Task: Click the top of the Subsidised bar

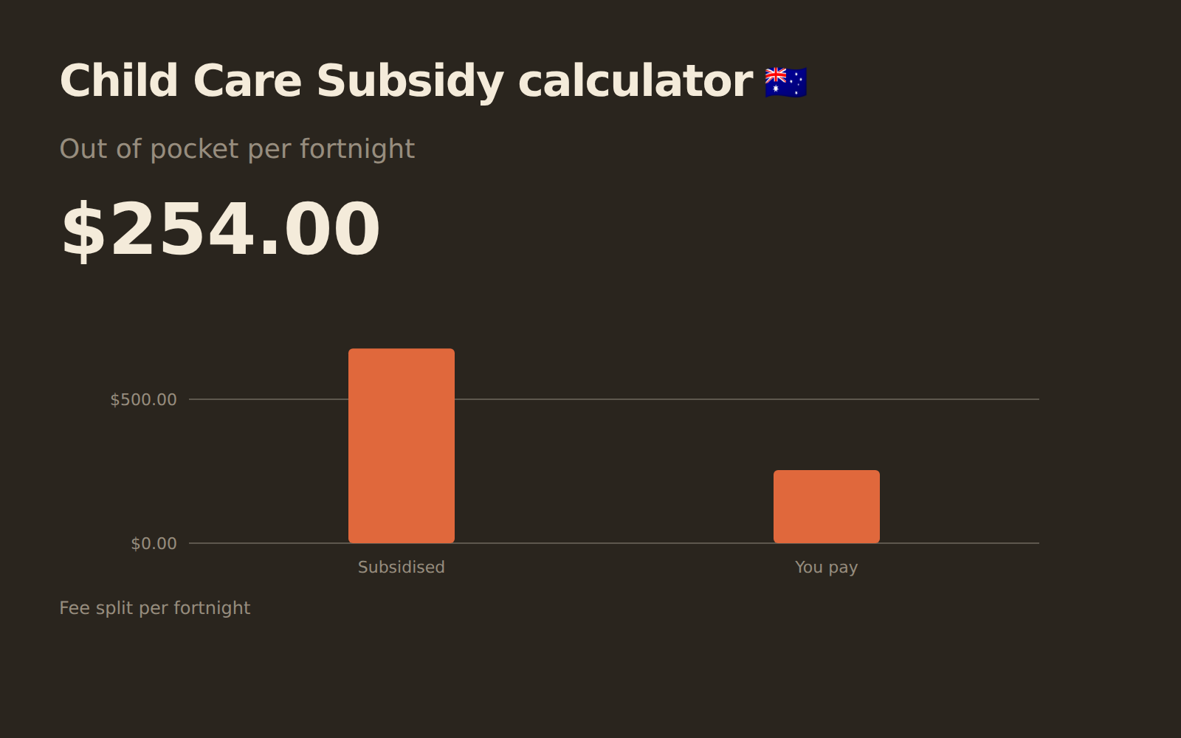Action: (402, 350)
